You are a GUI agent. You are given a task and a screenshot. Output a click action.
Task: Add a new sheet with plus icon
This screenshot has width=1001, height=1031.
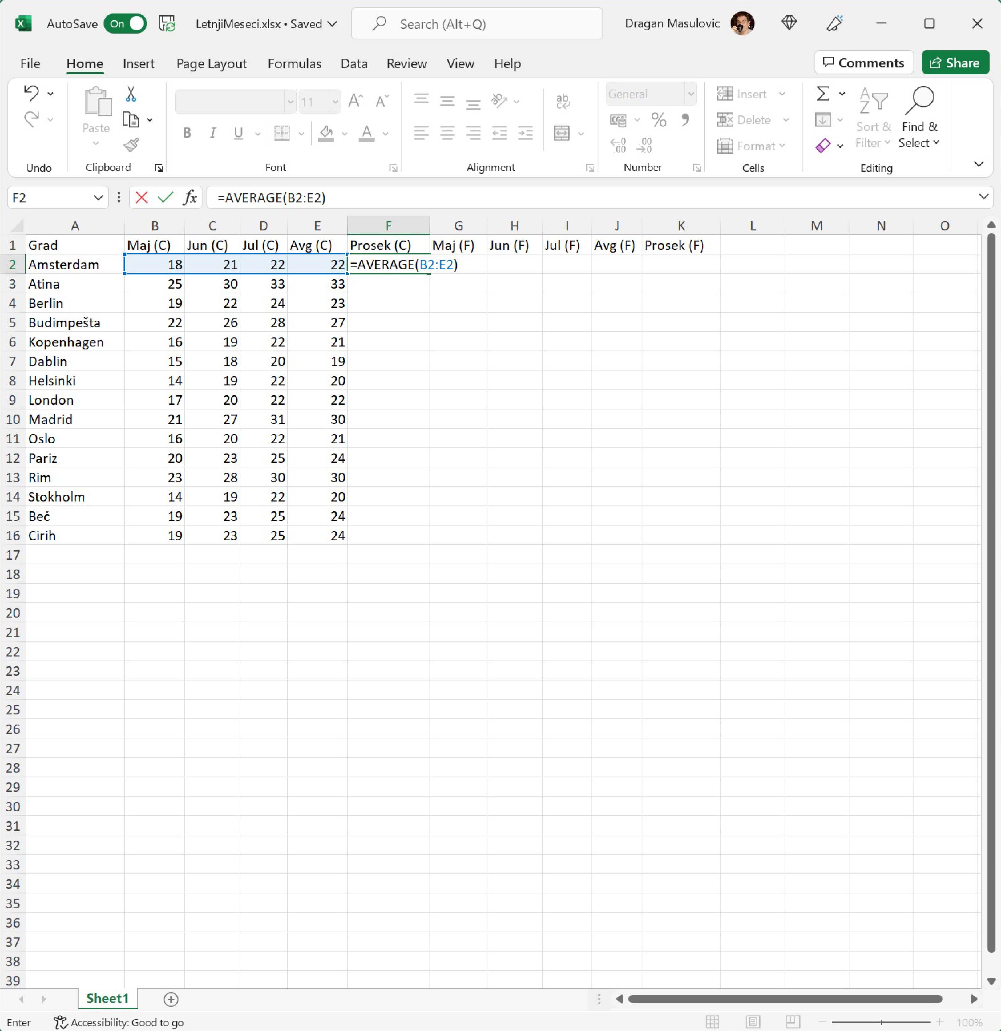171,999
